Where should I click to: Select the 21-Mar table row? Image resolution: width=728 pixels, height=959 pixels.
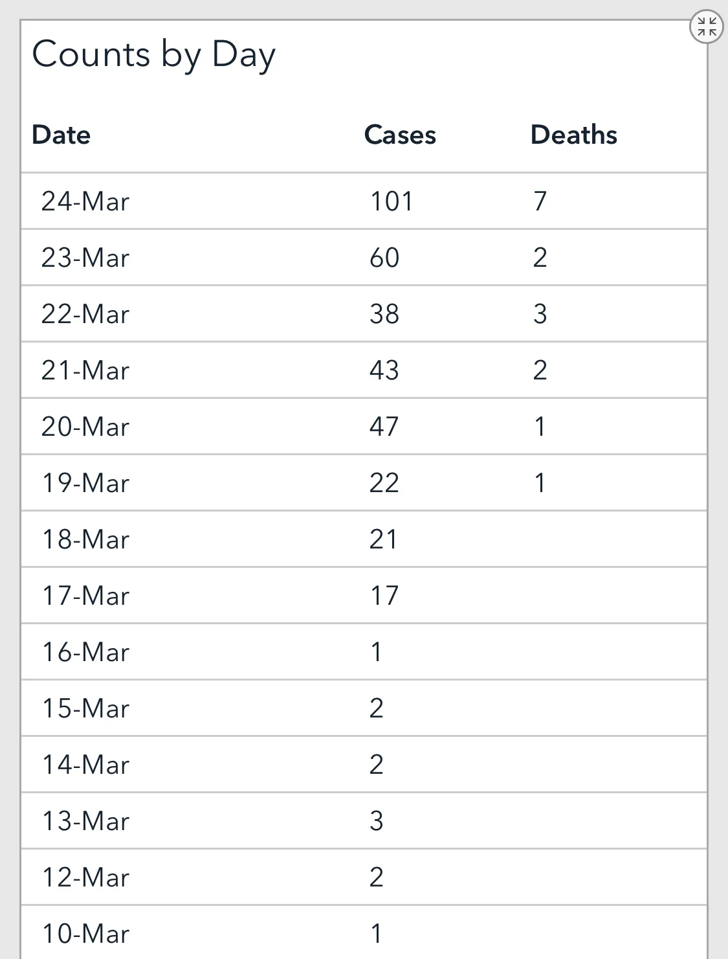coord(364,370)
